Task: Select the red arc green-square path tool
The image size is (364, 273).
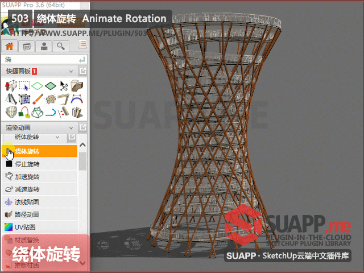Action: coord(24,113)
